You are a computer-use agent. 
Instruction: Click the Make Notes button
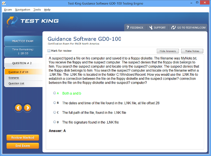[192, 51]
